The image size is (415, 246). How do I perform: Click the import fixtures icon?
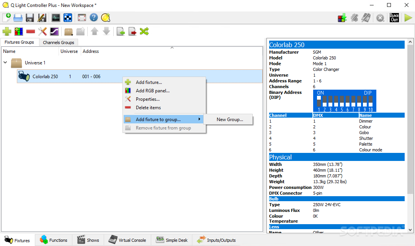(x=121, y=31)
